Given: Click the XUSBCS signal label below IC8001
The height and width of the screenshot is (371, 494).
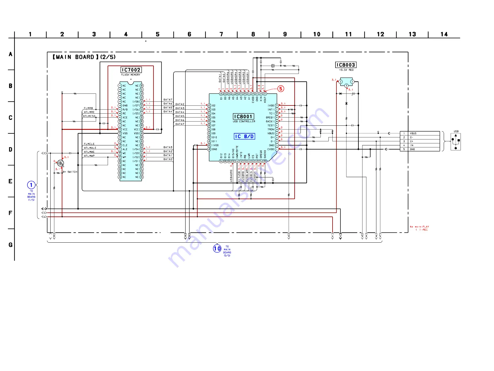Looking at the screenshot, I should (x=251, y=177).
